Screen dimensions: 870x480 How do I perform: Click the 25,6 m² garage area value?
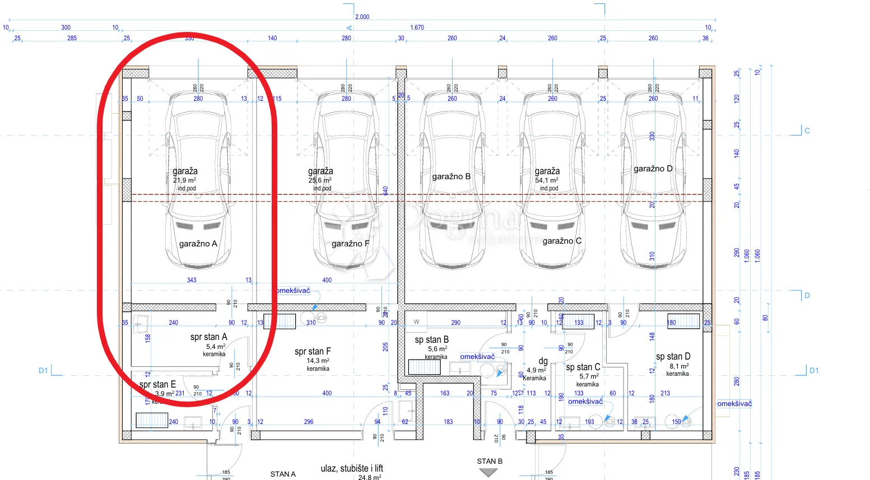pyautogui.click(x=320, y=180)
